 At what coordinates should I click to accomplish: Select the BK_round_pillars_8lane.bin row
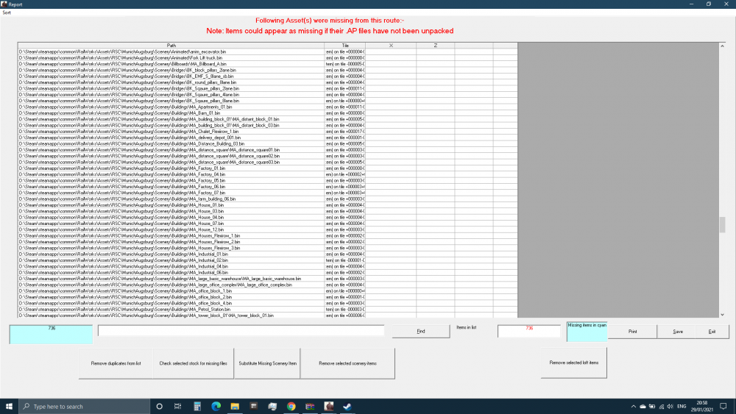(x=268, y=82)
